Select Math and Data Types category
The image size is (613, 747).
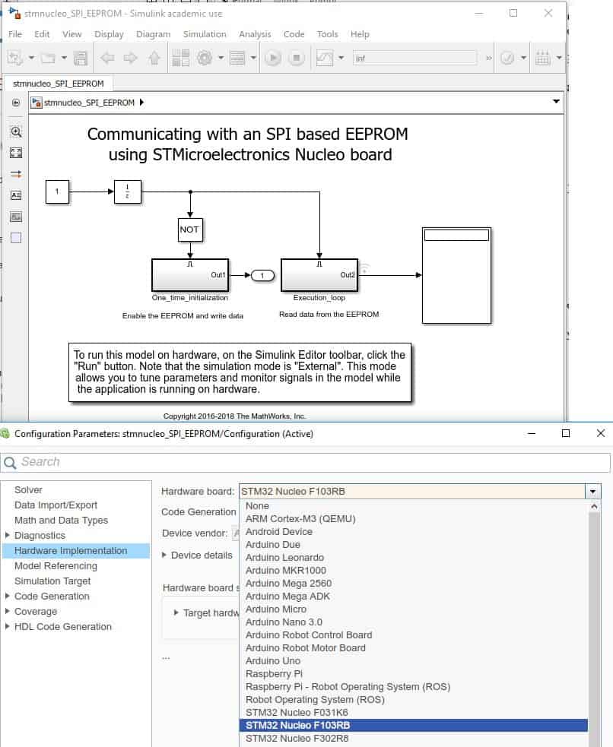click(61, 521)
